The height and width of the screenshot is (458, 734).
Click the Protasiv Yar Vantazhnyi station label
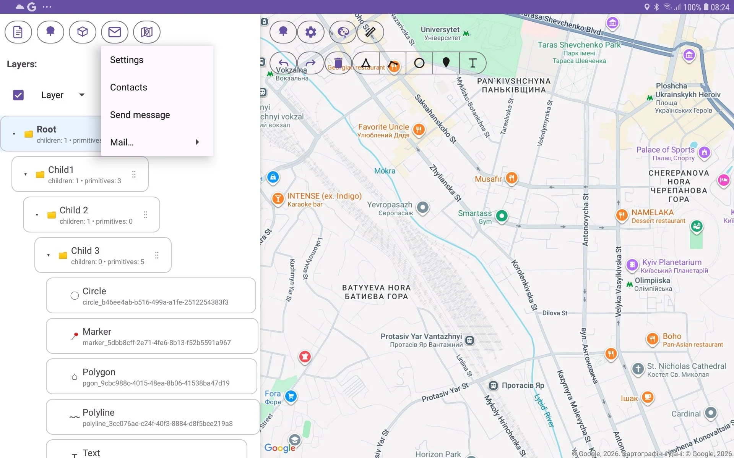[x=421, y=340]
